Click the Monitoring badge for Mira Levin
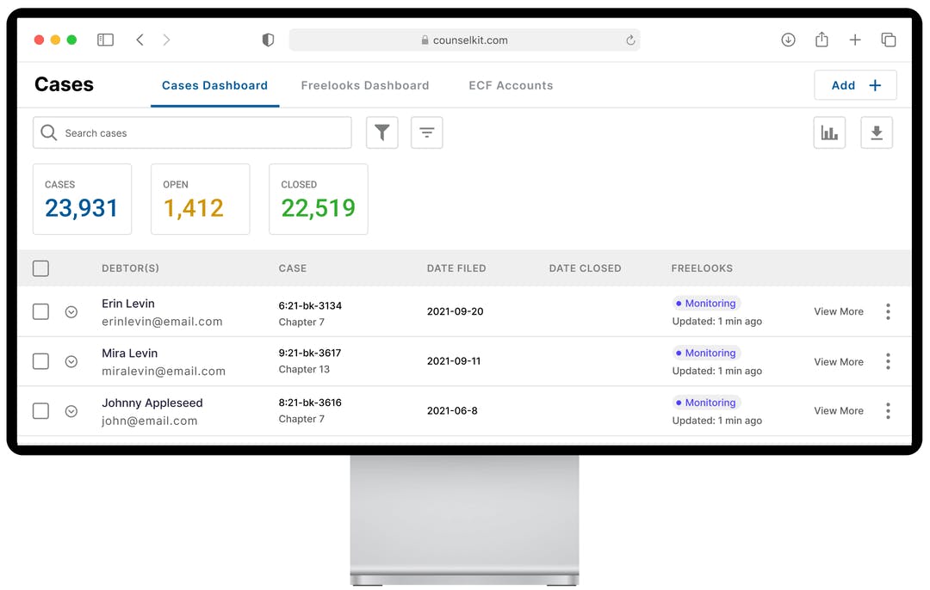The height and width of the screenshot is (590, 930). [x=706, y=353]
